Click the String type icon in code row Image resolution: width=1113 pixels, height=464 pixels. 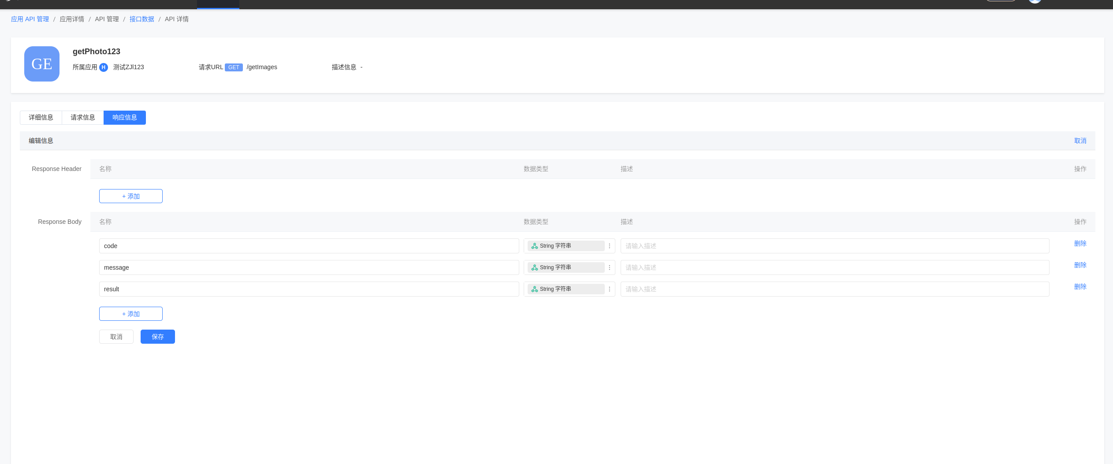535,246
